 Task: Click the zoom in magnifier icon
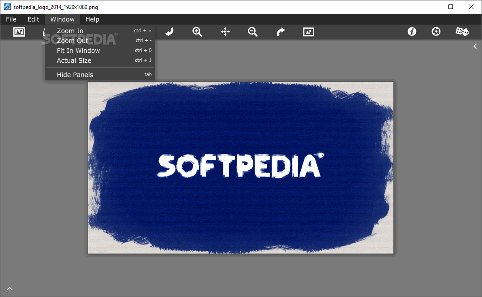[197, 32]
